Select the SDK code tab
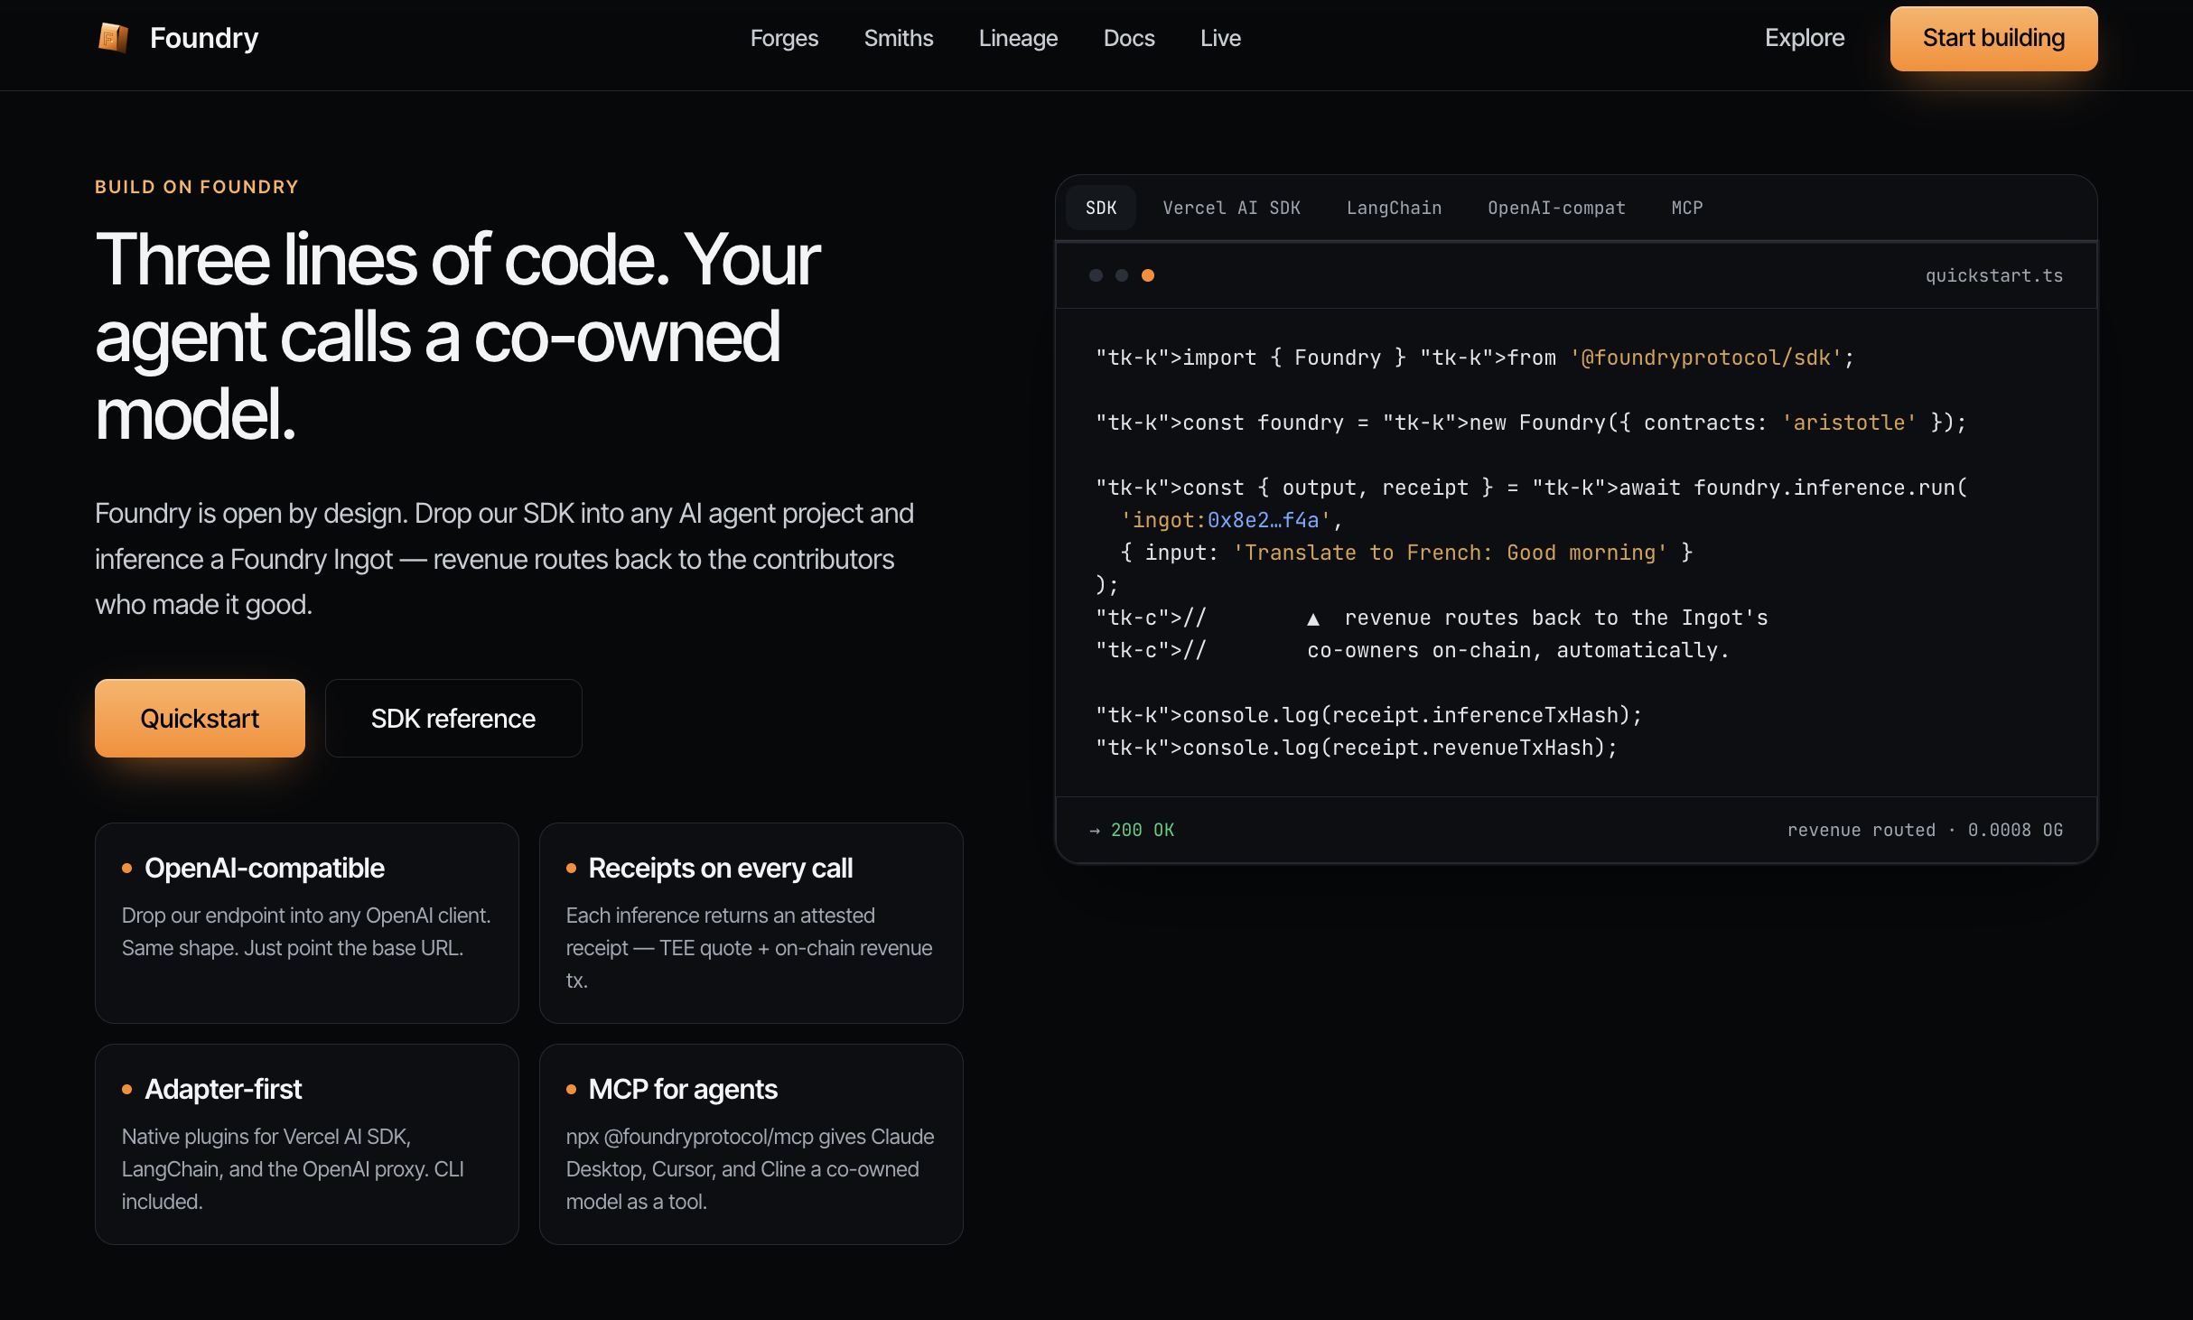The image size is (2193, 1320). coord(1101,208)
